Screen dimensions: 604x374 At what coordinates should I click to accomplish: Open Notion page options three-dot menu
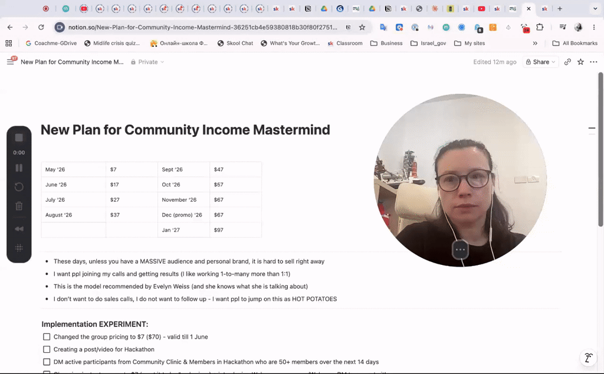pos(593,61)
